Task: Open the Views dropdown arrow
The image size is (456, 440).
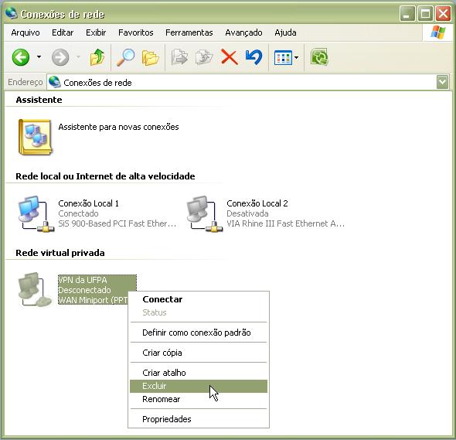Action: coord(296,58)
